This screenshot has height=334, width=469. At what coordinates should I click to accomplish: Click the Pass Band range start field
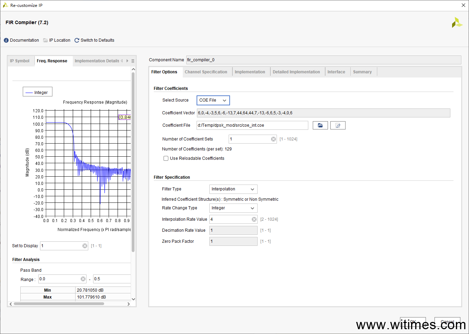tap(62, 279)
